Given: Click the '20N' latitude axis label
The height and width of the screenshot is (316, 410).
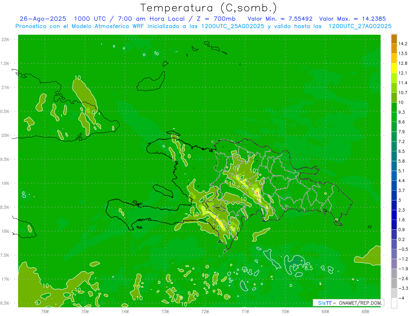Looking at the screenshot, I should tap(6, 135).
